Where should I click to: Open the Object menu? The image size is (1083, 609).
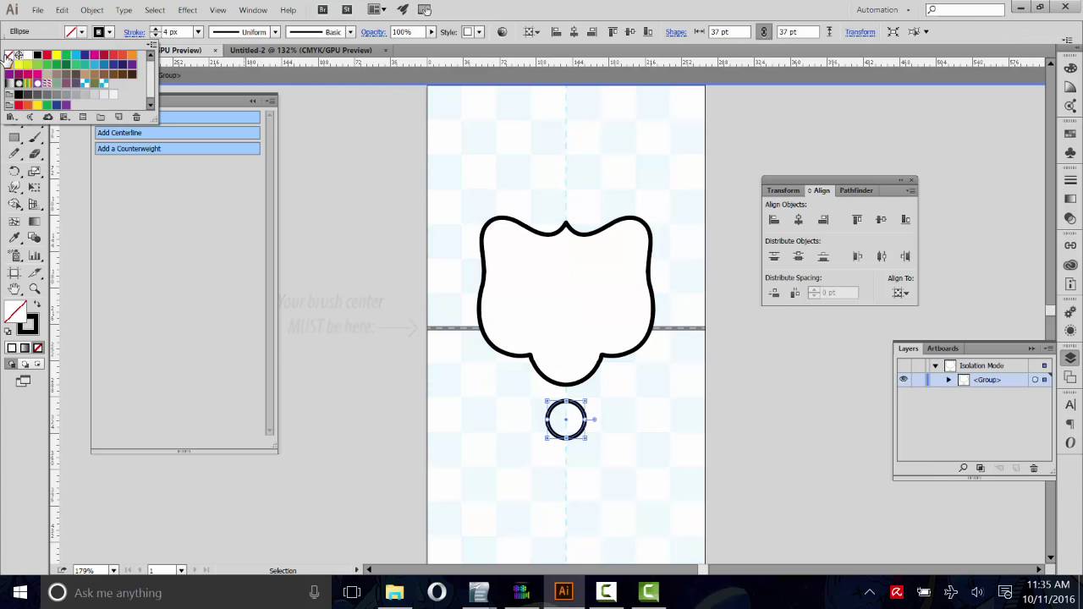(x=92, y=10)
